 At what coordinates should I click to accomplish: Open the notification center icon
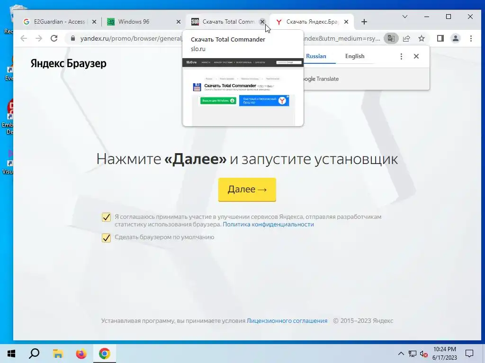pos(469,354)
